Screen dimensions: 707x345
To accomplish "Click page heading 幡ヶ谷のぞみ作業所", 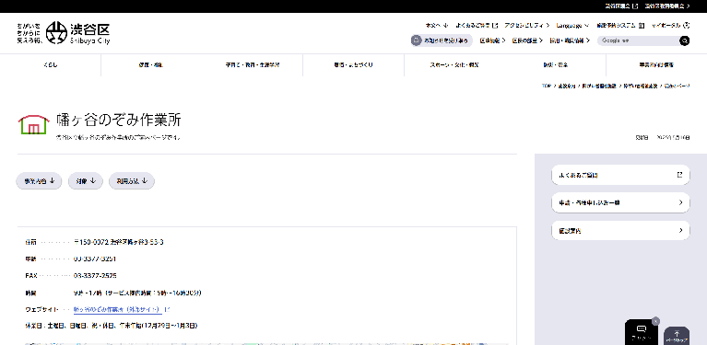I will click(x=119, y=120).
